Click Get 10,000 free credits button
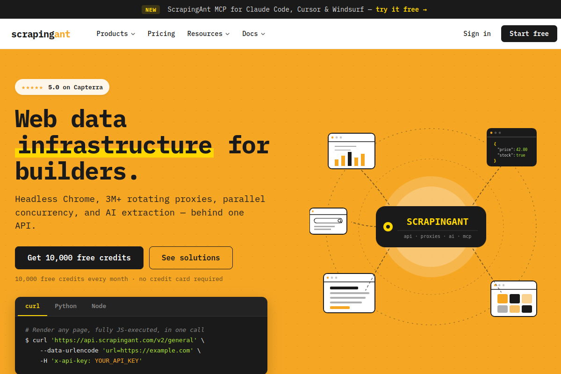 click(x=79, y=258)
